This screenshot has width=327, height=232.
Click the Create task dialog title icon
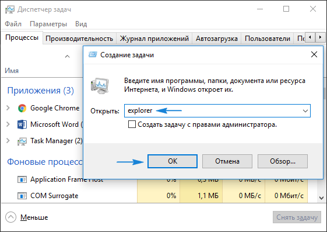coord(92,55)
